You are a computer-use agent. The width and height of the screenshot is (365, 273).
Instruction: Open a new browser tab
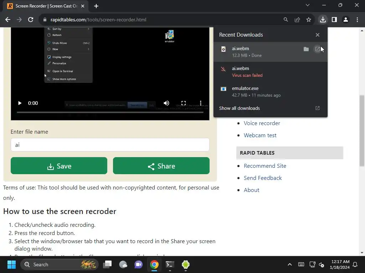(96, 6)
